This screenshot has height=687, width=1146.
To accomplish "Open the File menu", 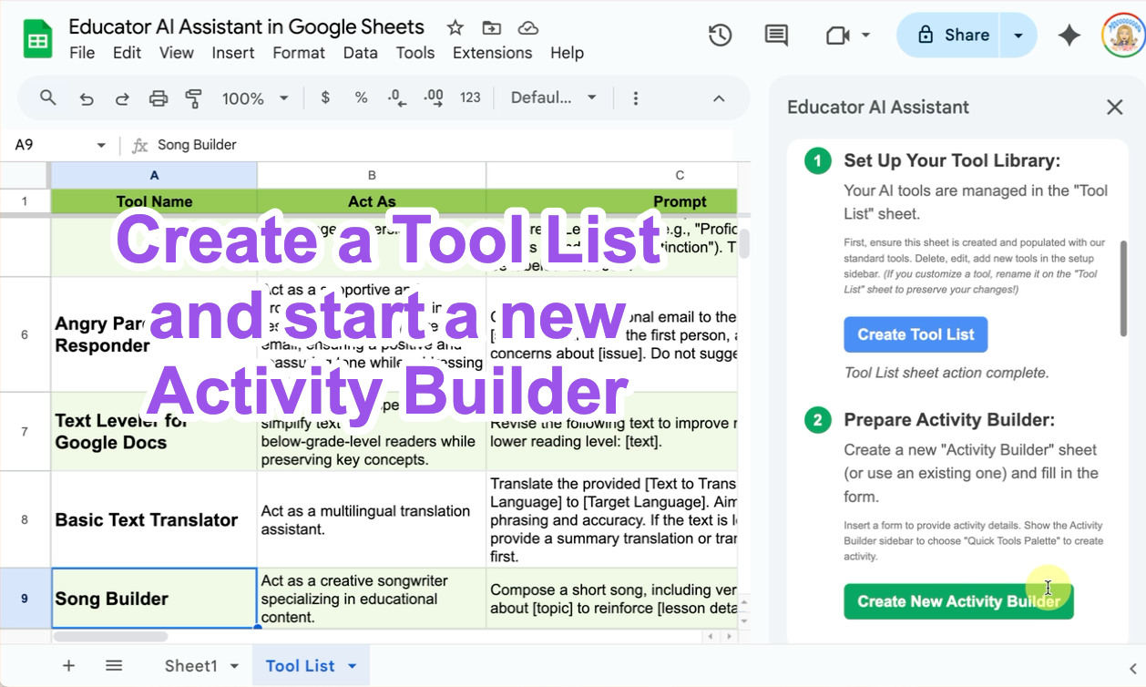I will pos(82,53).
